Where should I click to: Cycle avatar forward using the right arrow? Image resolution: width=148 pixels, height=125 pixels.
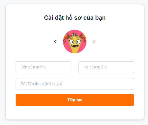tap(94, 41)
